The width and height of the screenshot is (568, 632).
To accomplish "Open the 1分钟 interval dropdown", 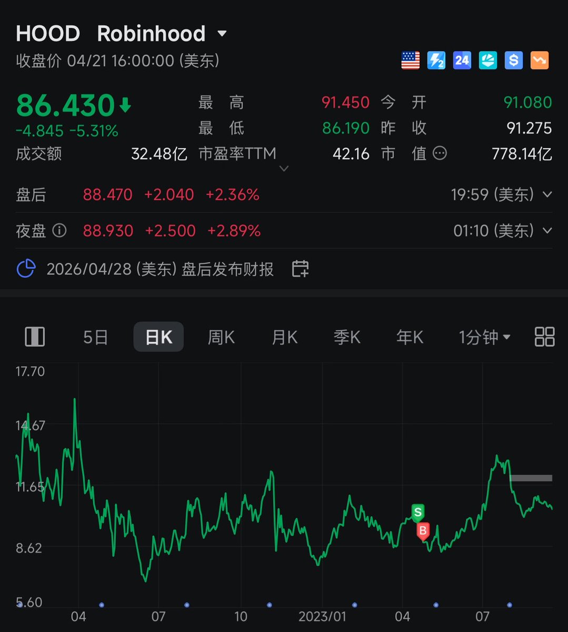I will point(485,337).
